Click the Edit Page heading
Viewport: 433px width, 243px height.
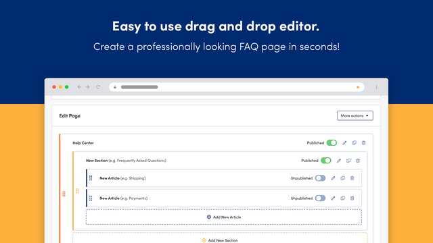pyautogui.click(x=70, y=115)
